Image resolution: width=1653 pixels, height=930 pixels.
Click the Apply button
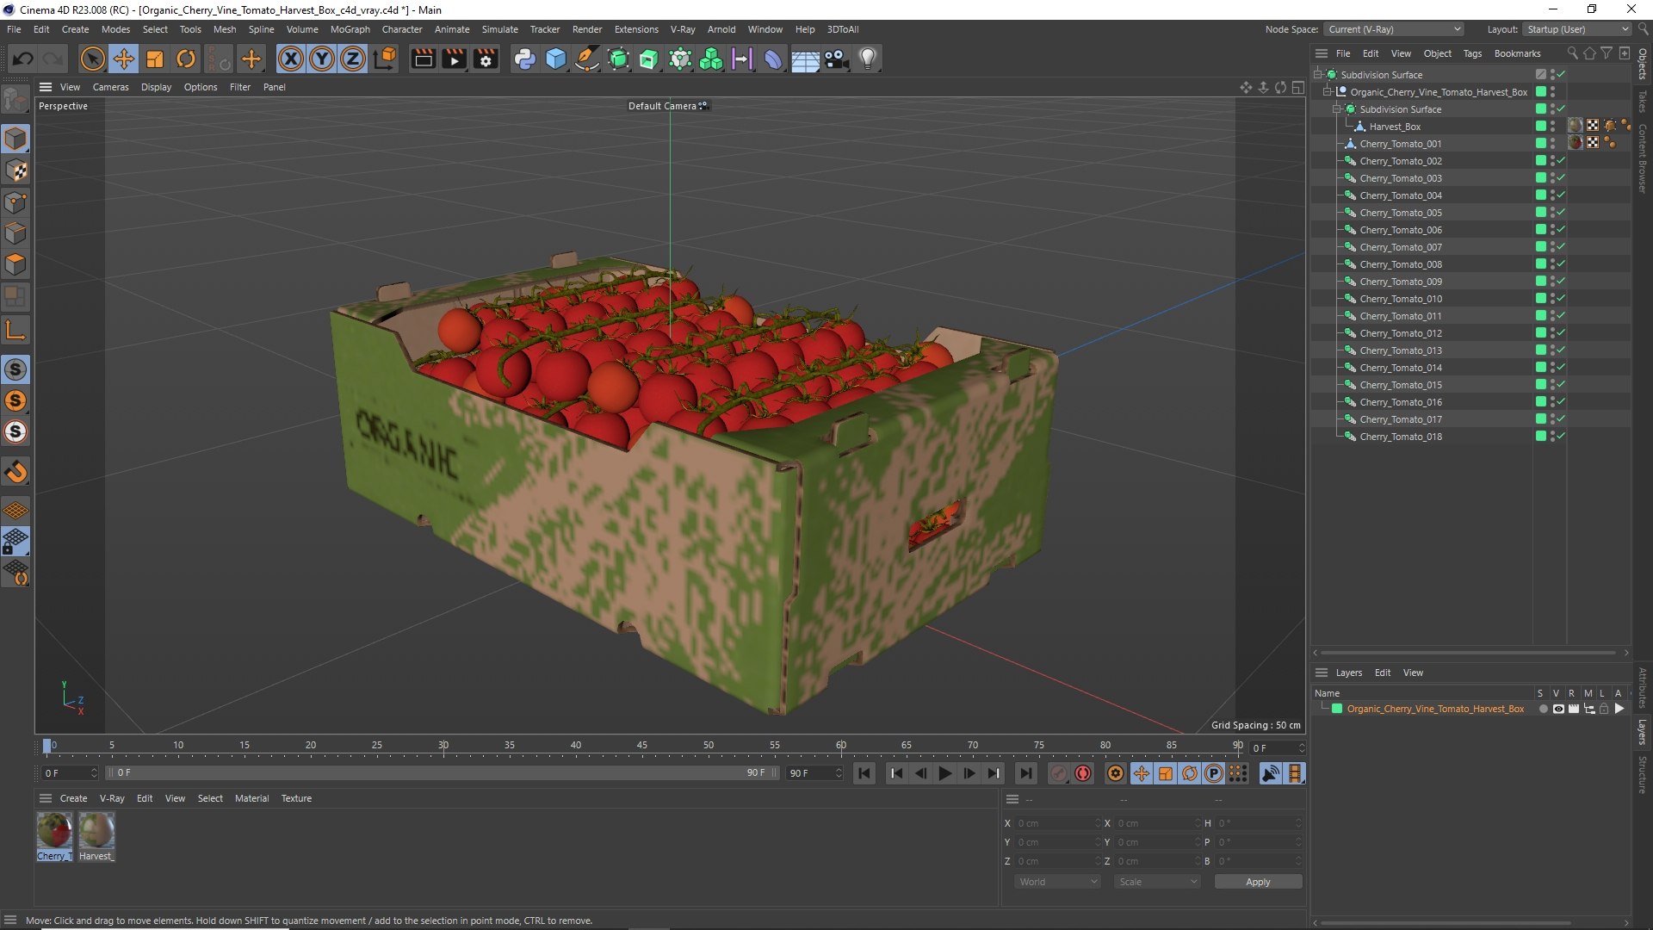pos(1258,882)
